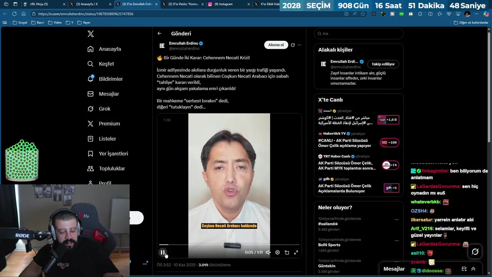Click browser home button

[23, 14]
